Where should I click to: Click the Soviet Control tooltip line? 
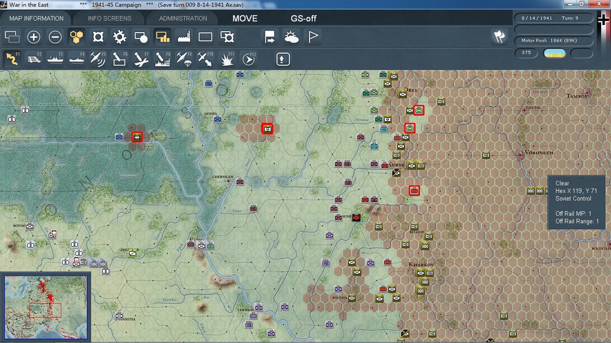coord(573,198)
